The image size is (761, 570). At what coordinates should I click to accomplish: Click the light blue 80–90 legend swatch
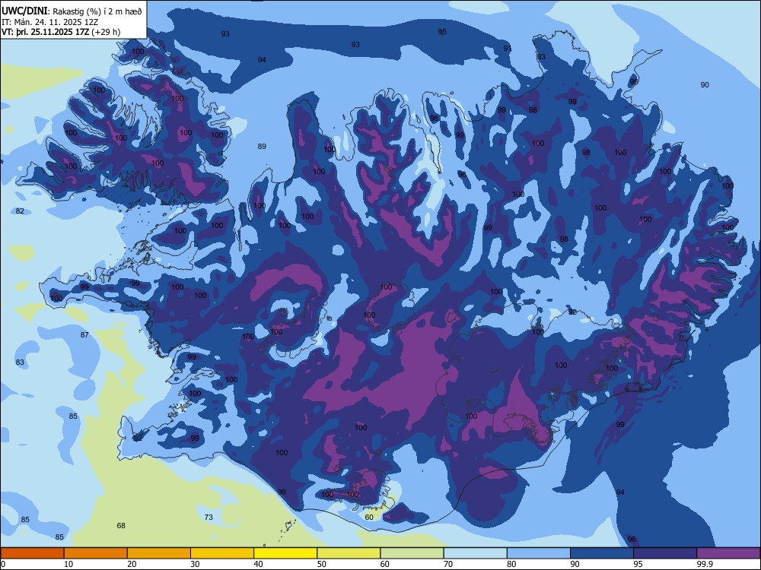(x=539, y=553)
